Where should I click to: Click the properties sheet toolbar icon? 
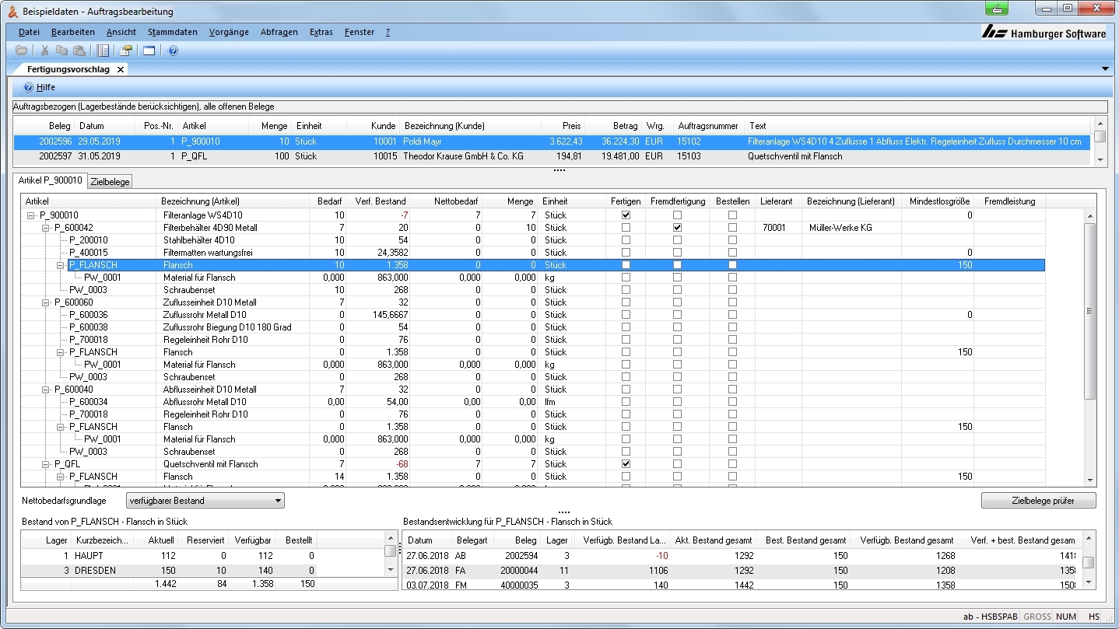125,51
